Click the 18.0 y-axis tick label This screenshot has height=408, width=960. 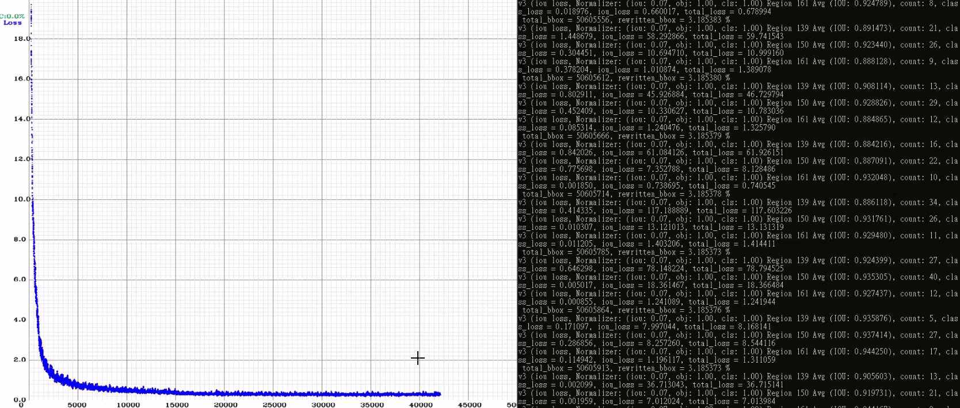[x=21, y=39]
